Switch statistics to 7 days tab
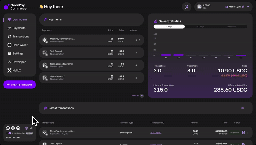 point(169,27)
